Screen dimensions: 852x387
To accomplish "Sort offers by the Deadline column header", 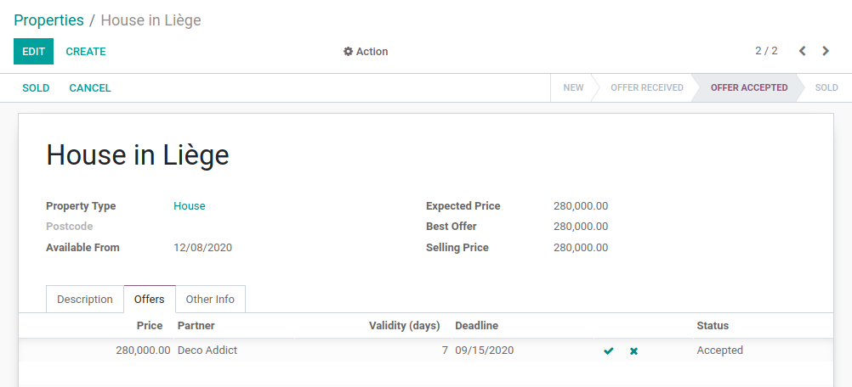I will pos(476,326).
